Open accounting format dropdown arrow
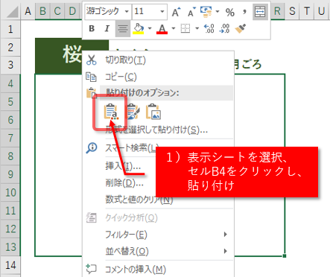 218,11
